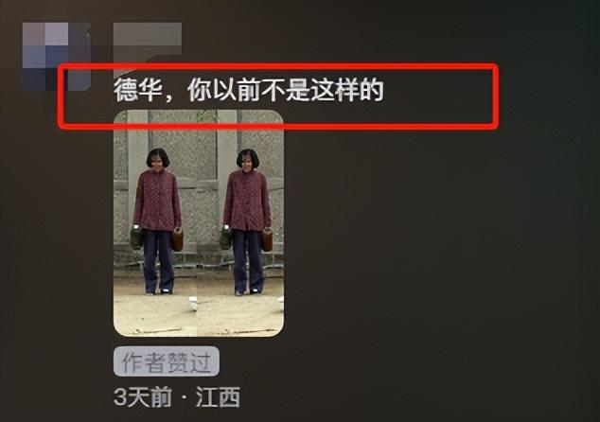Screen dimensions: 600x422
Task: Tap the left figure's bob haircut
Action: 158,157
